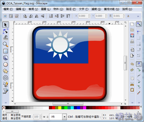Open the 編輯 (E) menu
Viewport: 144px width, 122px height.
(x=21, y=9)
